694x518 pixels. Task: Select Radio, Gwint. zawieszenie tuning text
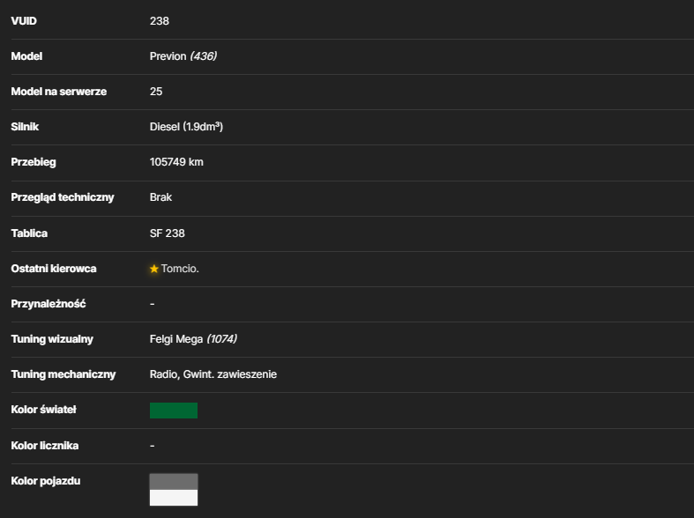[213, 374]
